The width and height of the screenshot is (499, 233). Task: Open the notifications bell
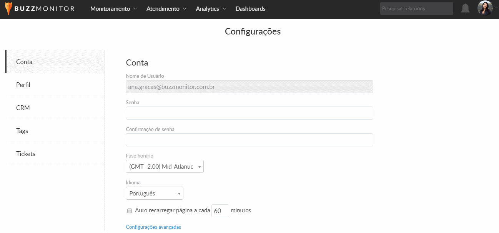(465, 8)
